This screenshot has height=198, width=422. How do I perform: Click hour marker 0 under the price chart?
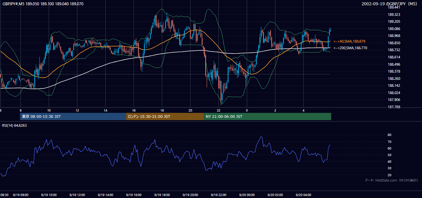point(247,110)
